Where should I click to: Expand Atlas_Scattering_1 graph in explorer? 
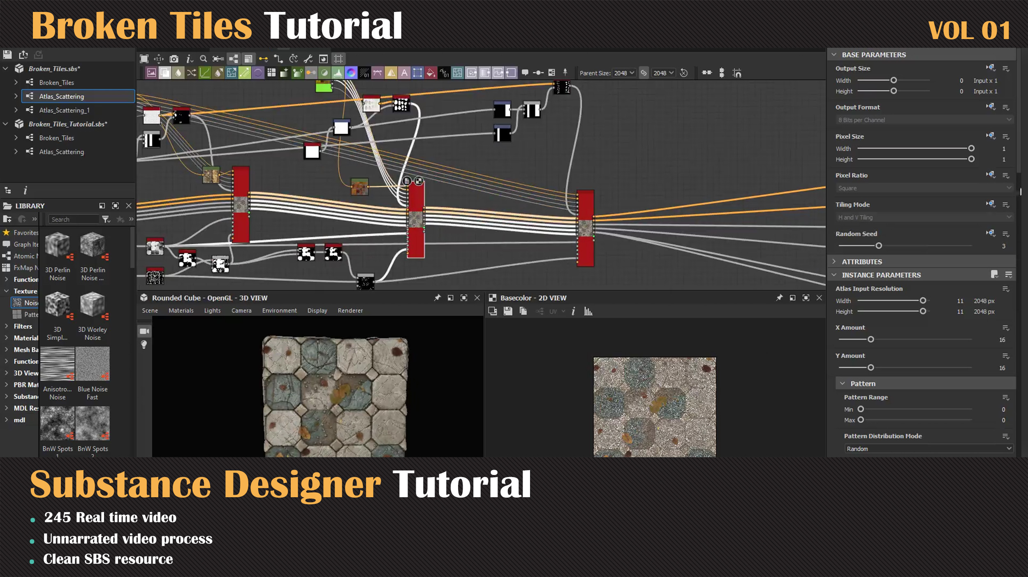pos(16,110)
